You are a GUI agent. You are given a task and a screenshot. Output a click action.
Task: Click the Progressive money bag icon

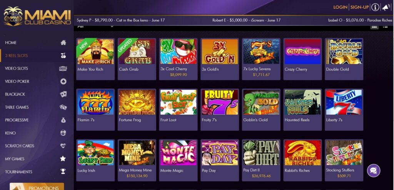click(x=63, y=120)
